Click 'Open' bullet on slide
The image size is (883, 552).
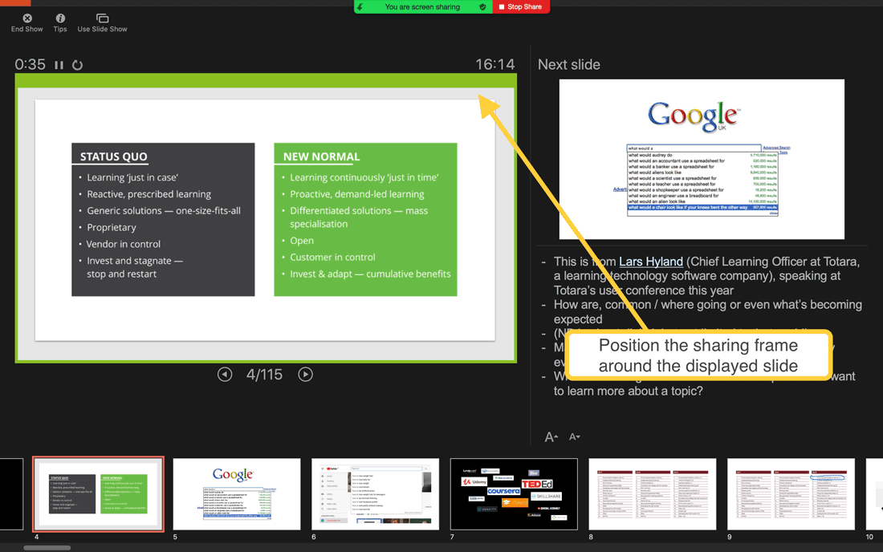(302, 241)
